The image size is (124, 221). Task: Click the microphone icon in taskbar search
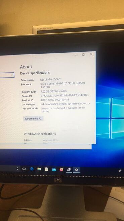tap(17, 169)
